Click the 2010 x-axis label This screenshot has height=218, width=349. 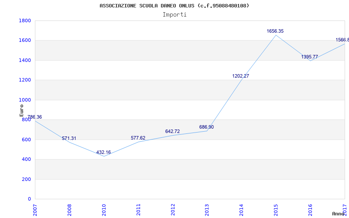click(x=104, y=210)
